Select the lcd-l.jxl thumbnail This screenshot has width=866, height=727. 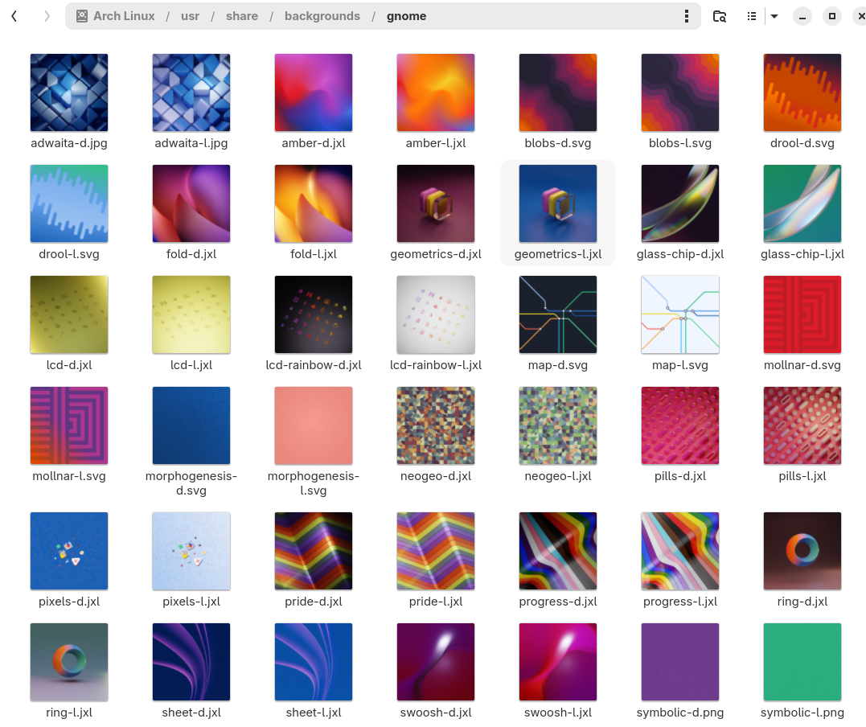191,314
